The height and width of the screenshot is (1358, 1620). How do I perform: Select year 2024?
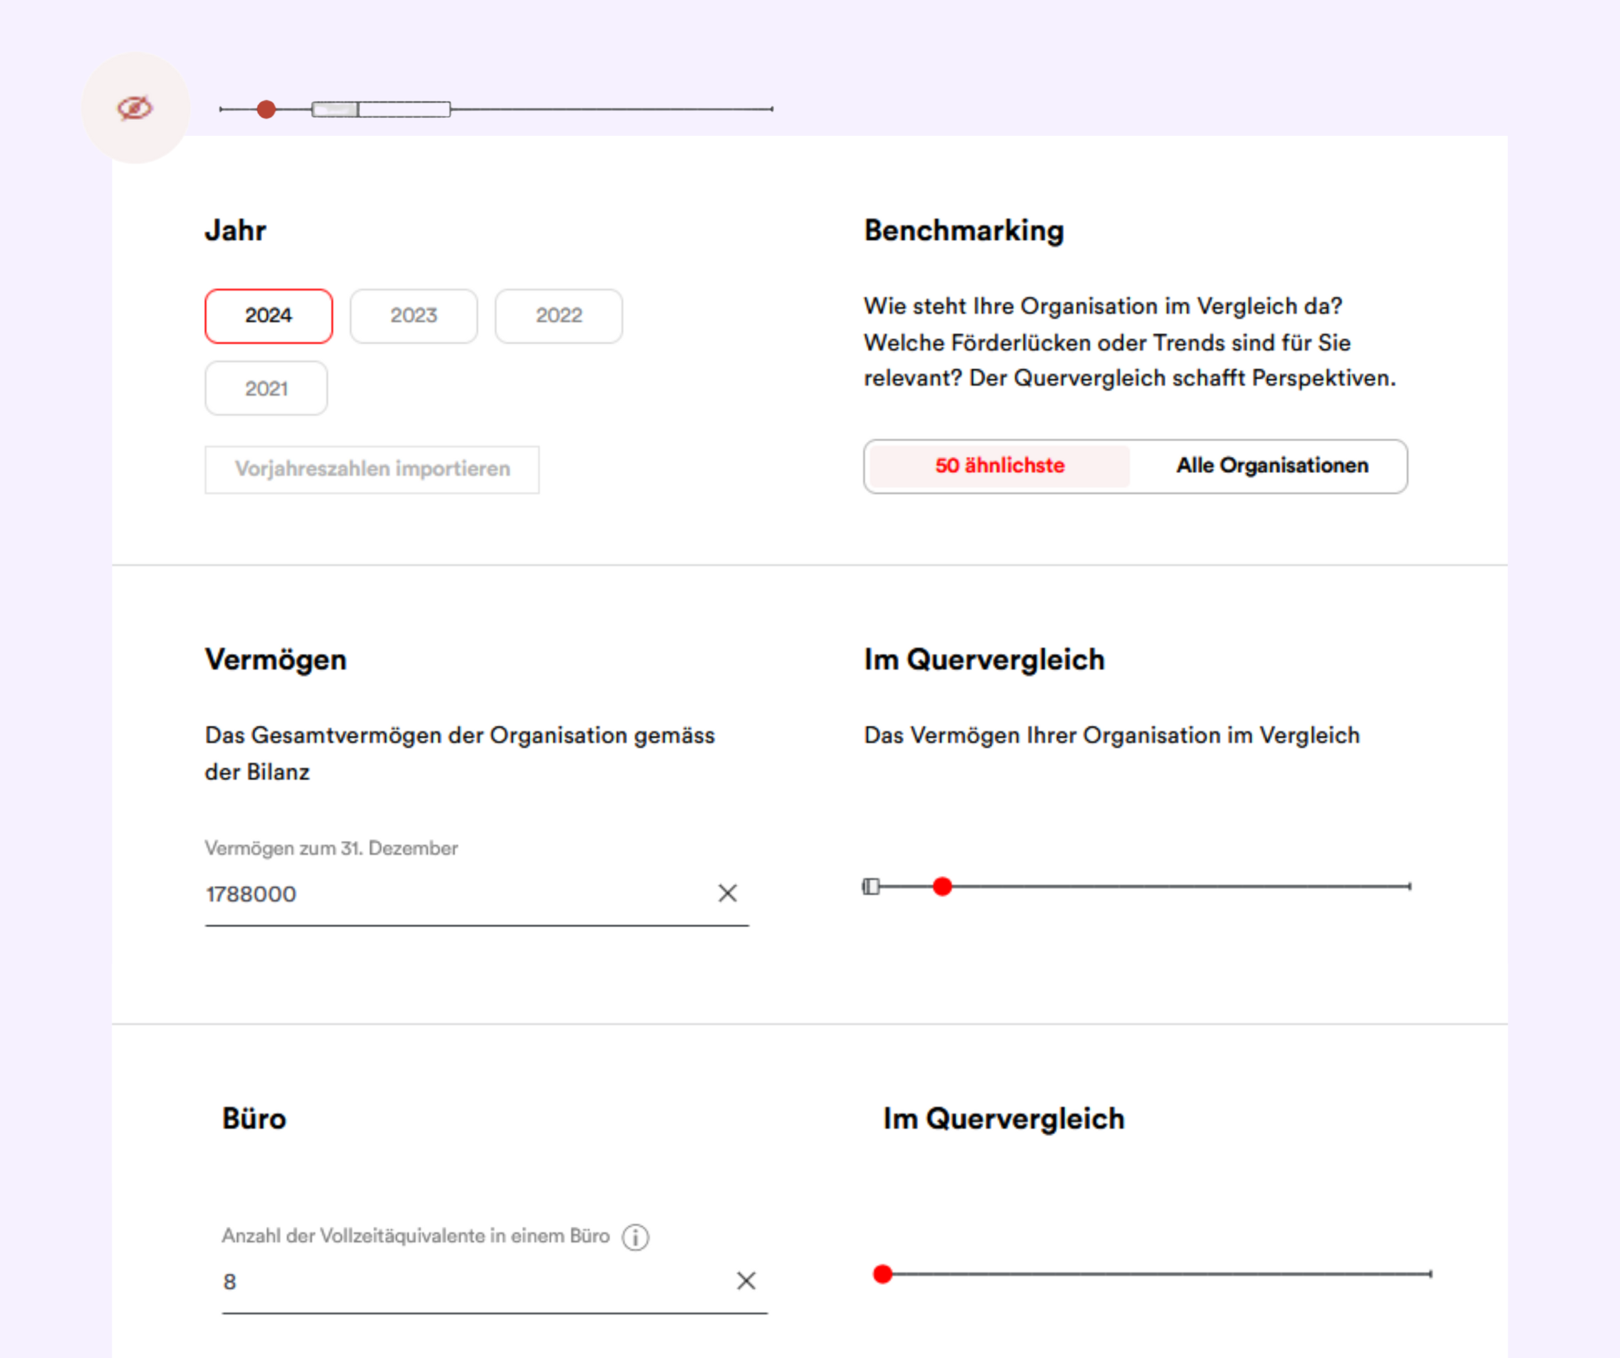tap(268, 316)
